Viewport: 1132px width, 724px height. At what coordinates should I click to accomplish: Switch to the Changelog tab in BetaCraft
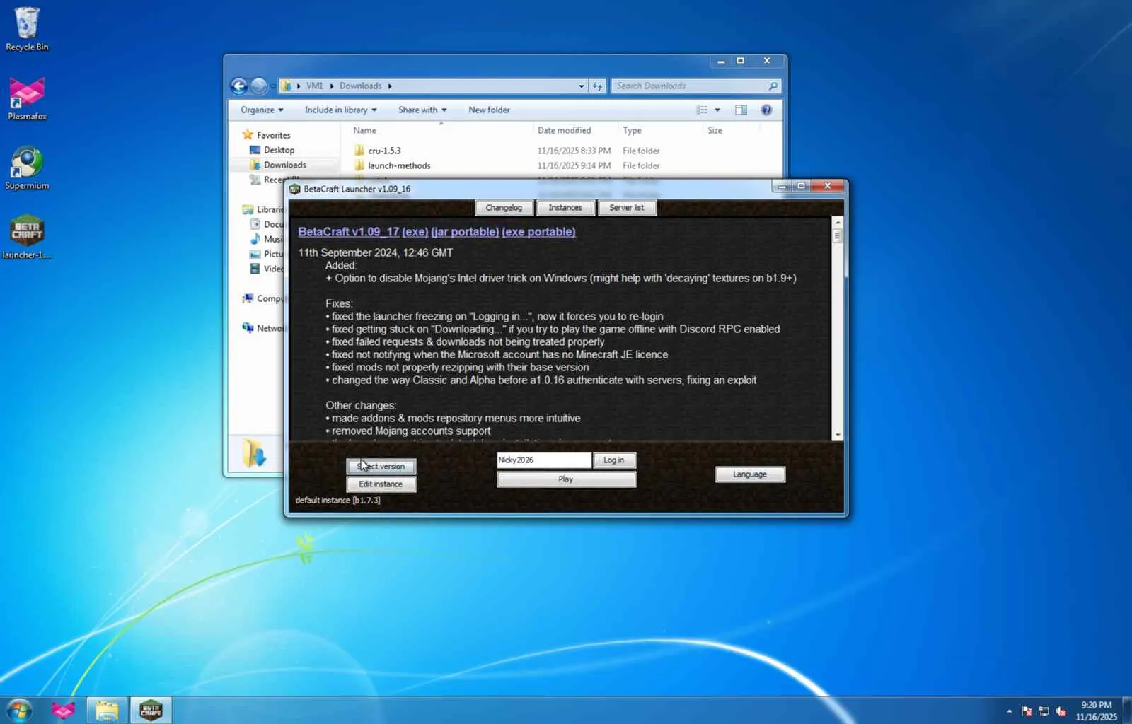pyautogui.click(x=504, y=208)
